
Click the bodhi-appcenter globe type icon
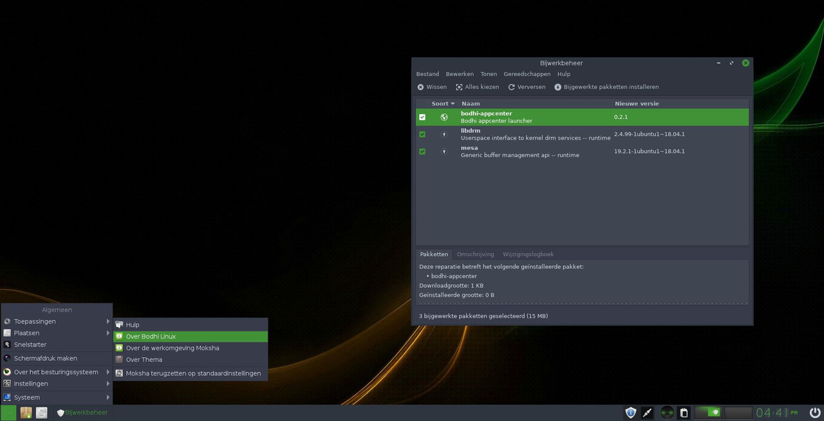(x=444, y=117)
